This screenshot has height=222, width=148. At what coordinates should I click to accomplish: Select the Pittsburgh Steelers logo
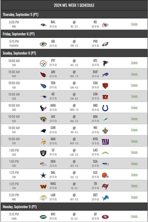pyautogui.click(x=43, y=64)
